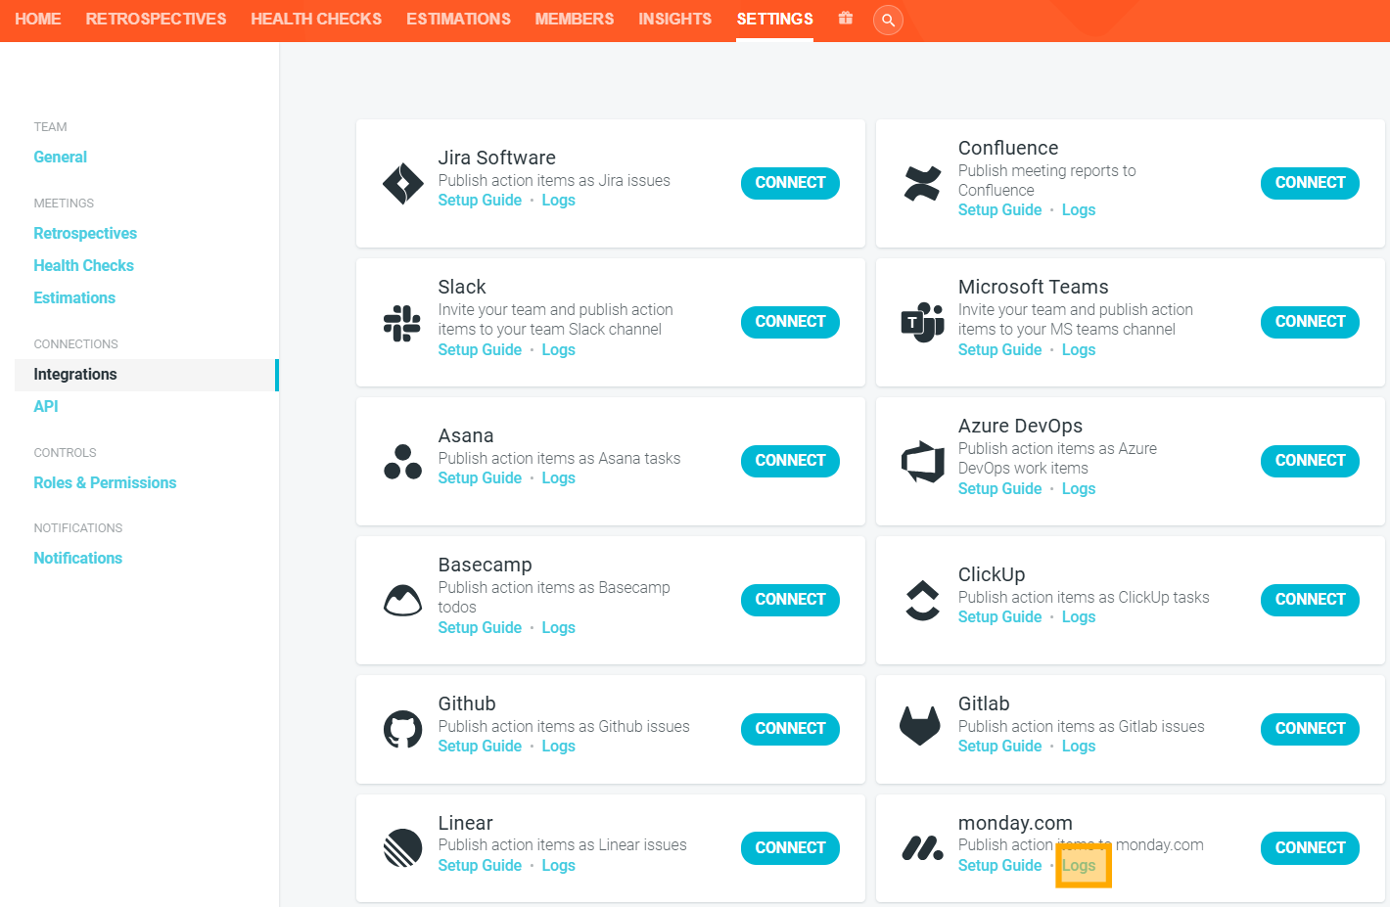
Task: View Jira Software Logs
Action: 558,201
